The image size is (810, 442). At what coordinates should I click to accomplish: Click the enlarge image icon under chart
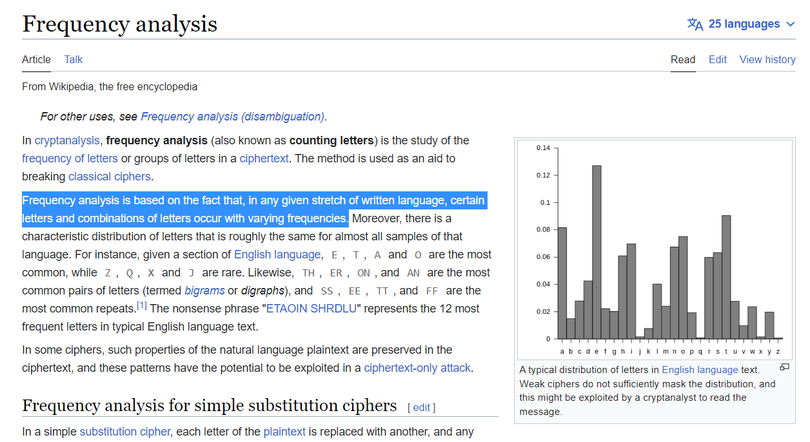tap(784, 367)
